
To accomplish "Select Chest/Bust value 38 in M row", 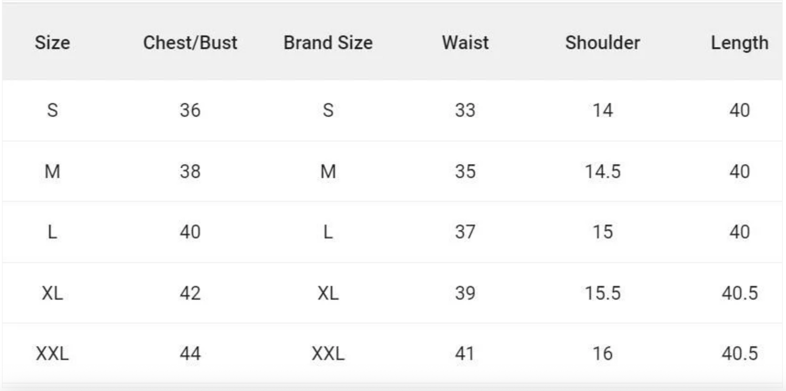I will [x=190, y=171].
